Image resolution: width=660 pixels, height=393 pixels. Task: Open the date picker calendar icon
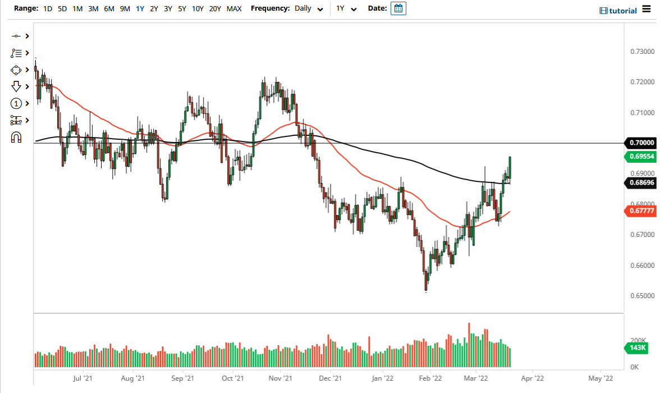pyautogui.click(x=398, y=8)
